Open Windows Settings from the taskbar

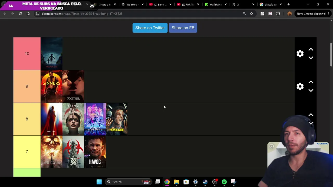pos(196,182)
